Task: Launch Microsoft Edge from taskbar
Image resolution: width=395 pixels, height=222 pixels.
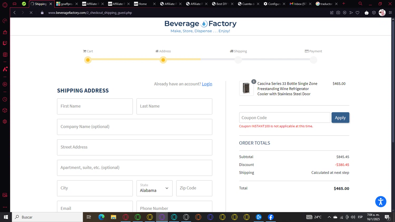Action: coord(101,217)
